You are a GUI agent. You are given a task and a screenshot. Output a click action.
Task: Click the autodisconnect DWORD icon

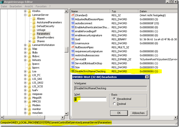73,23
